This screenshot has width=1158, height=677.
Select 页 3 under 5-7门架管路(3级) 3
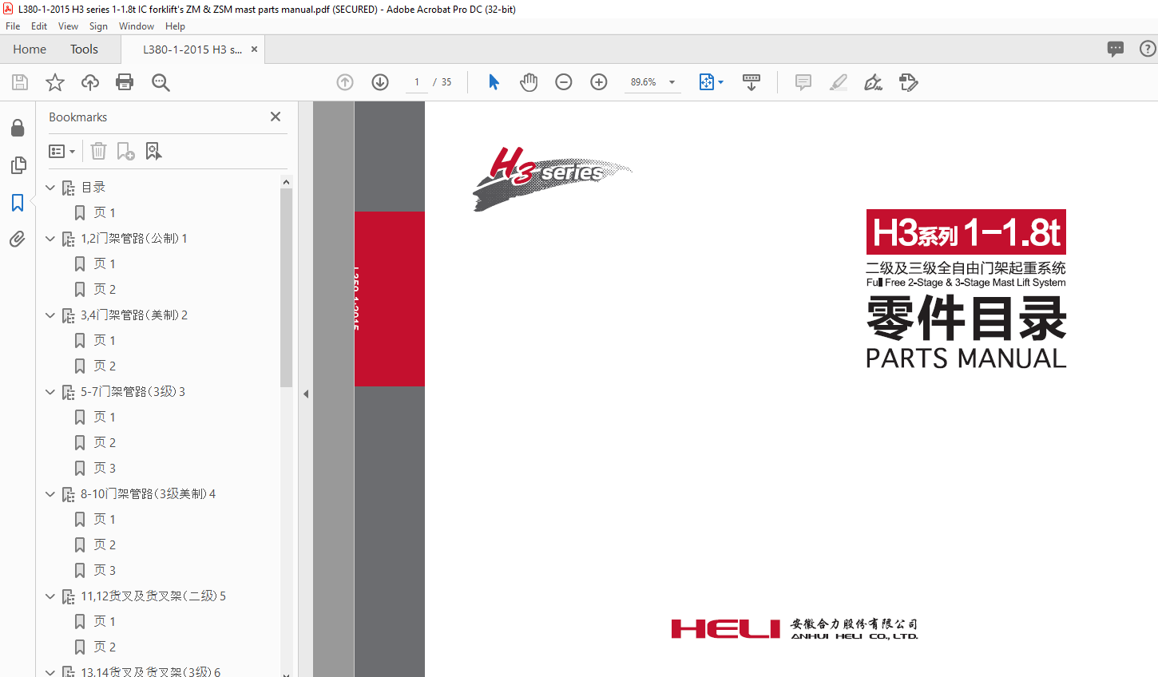[x=105, y=469]
